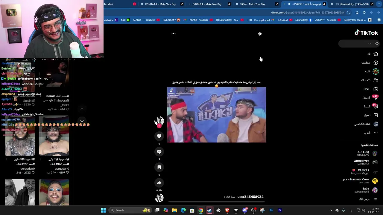Open the TikTok Home (لك) sidebar icon
Viewport: 383px width, 215px height.
point(376,54)
